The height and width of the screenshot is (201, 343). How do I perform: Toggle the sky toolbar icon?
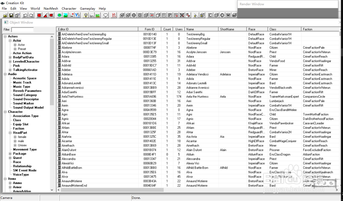[92, 15]
